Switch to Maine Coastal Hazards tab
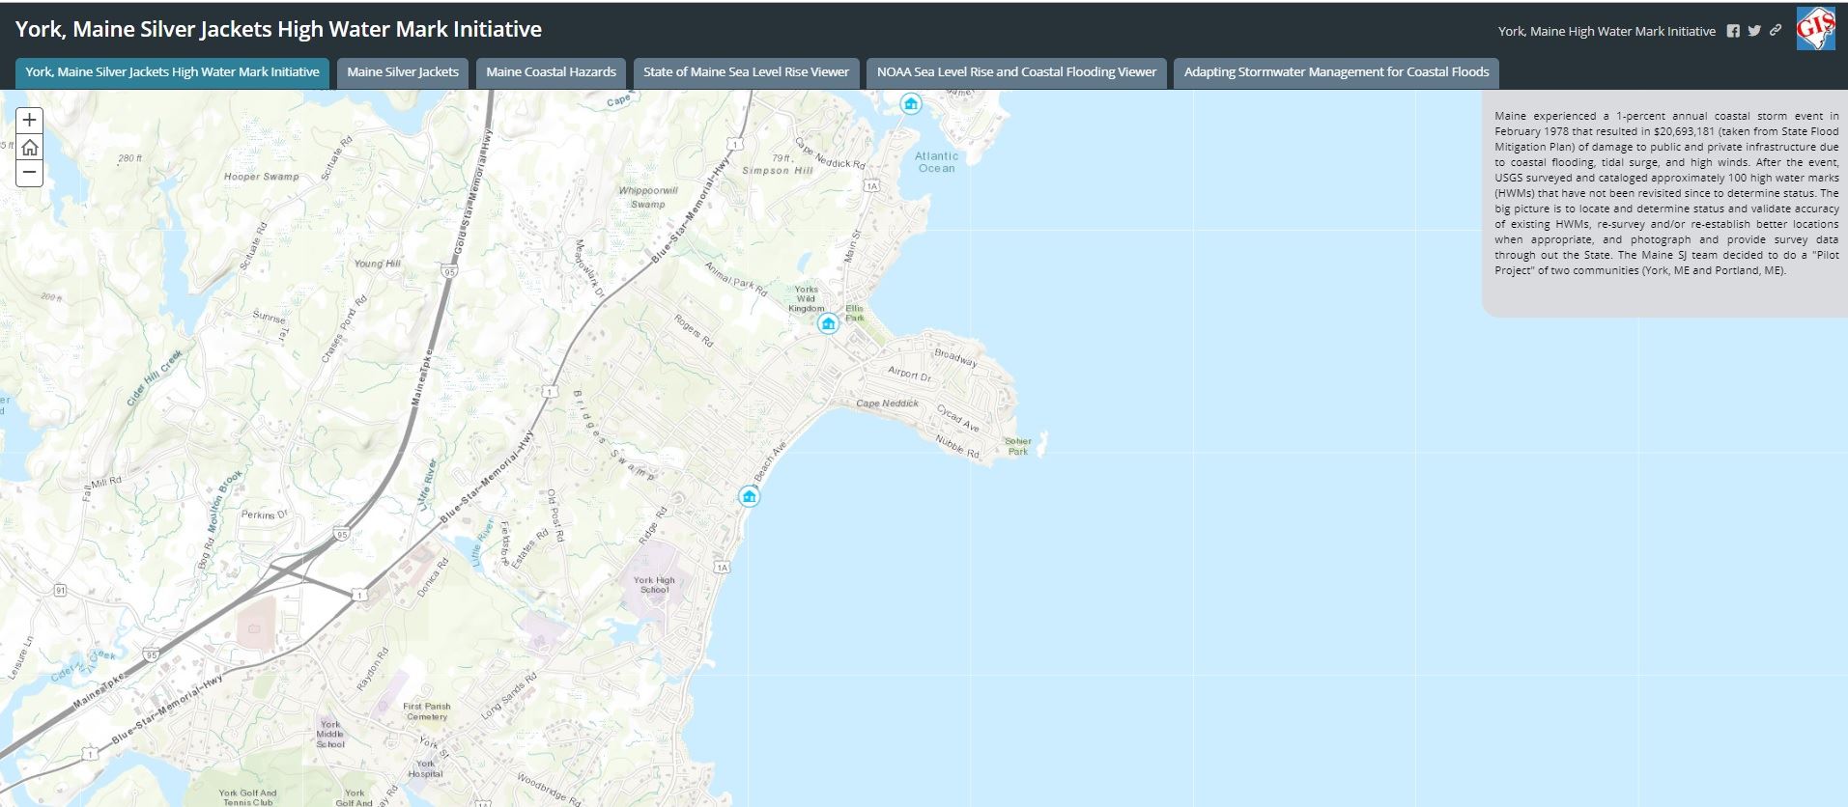Image resolution: width=1848 pixels, height=807 pixels. [551, 72]
